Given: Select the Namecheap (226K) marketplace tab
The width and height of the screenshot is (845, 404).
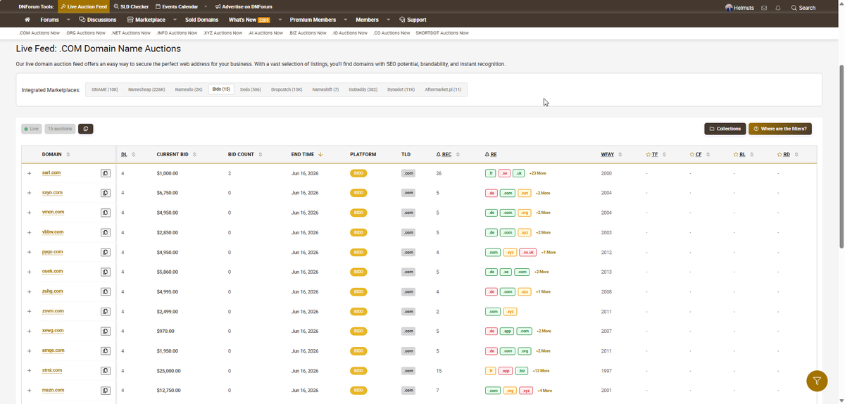Looking at the screenshot, I should pos(146,89).
